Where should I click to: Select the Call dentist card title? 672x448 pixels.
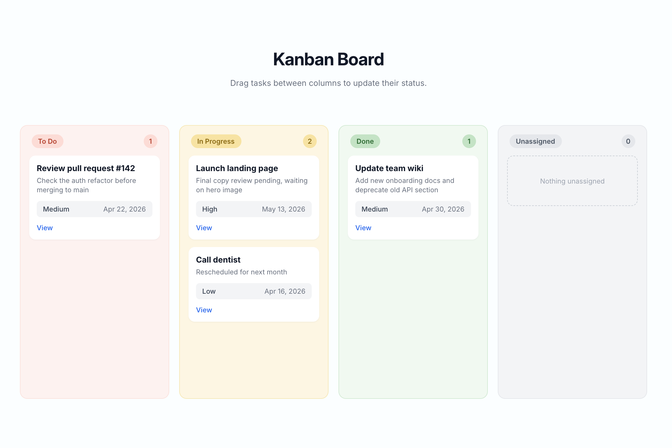[x=218, y=260]
